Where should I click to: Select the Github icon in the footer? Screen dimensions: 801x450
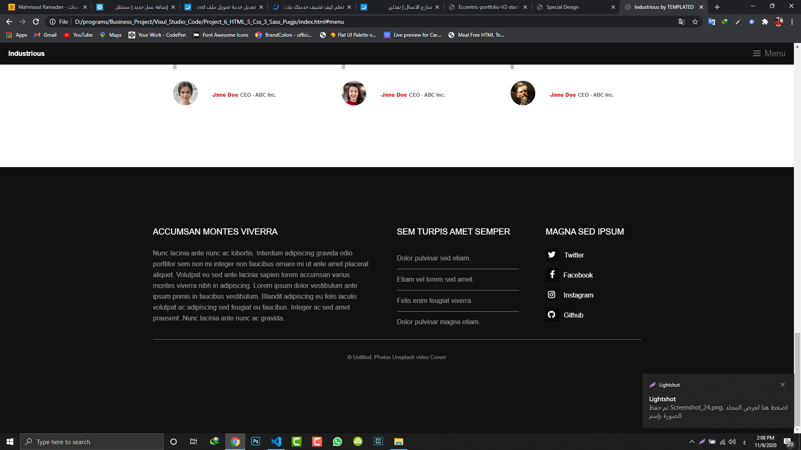pyautogui.click(x=552, y=315)
